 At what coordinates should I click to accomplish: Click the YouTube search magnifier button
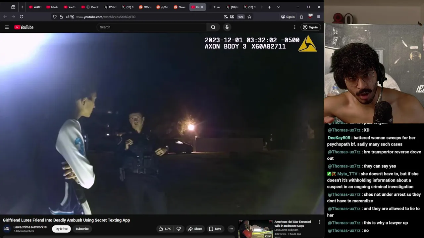coord(213,27)
